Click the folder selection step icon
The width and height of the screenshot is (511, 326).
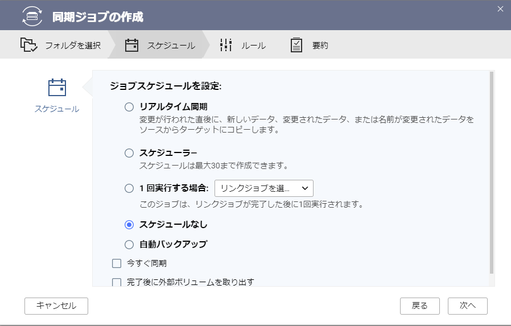point(28,45)
